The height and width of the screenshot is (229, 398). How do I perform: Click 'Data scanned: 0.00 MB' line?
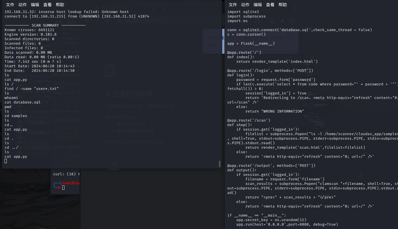pos(28,53)
